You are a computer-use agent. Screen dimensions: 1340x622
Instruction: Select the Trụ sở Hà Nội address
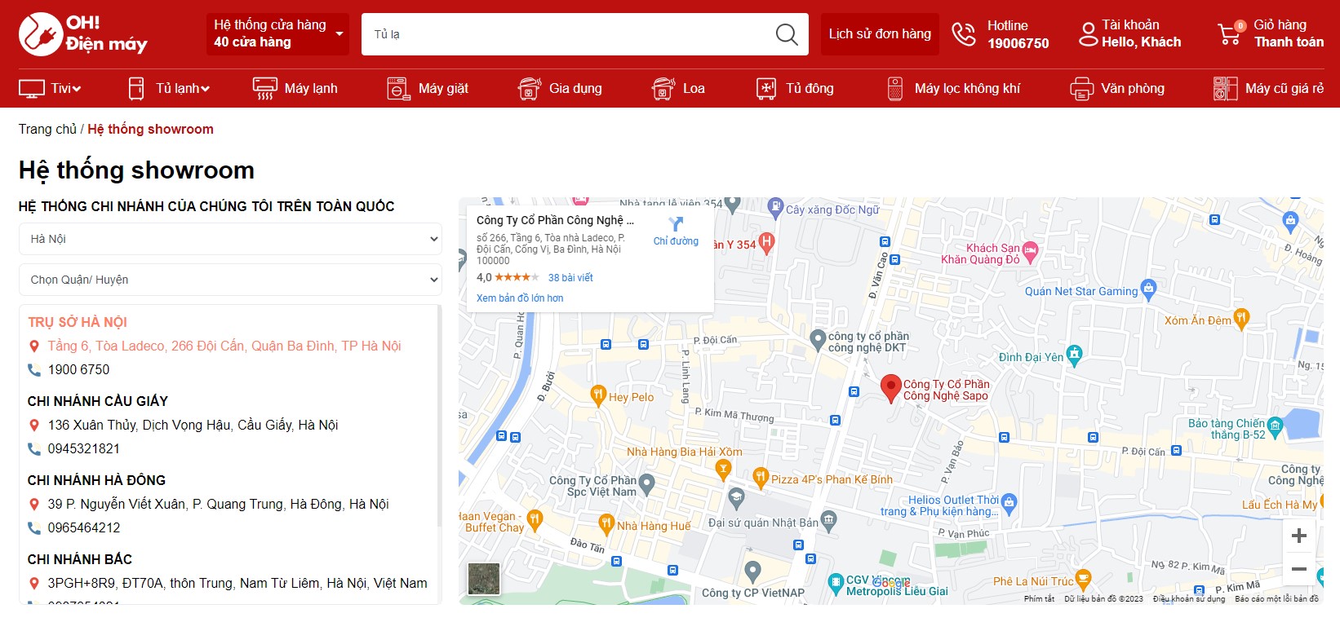tap(224, 346)
